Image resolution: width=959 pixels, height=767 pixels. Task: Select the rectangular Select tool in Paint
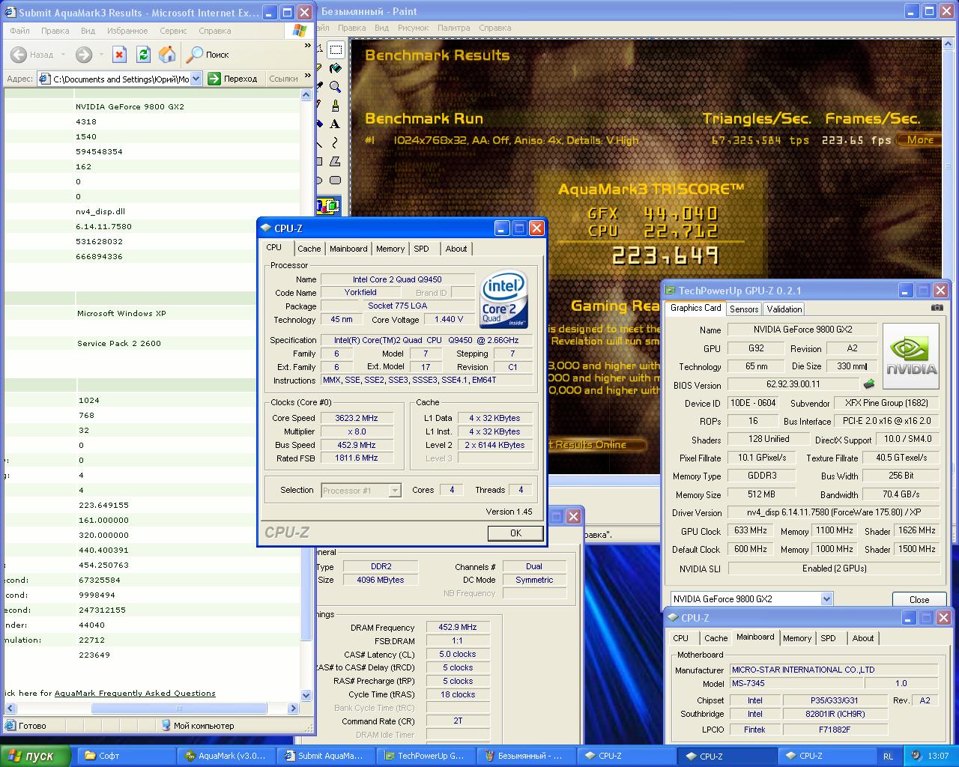(x=336, y=50)
